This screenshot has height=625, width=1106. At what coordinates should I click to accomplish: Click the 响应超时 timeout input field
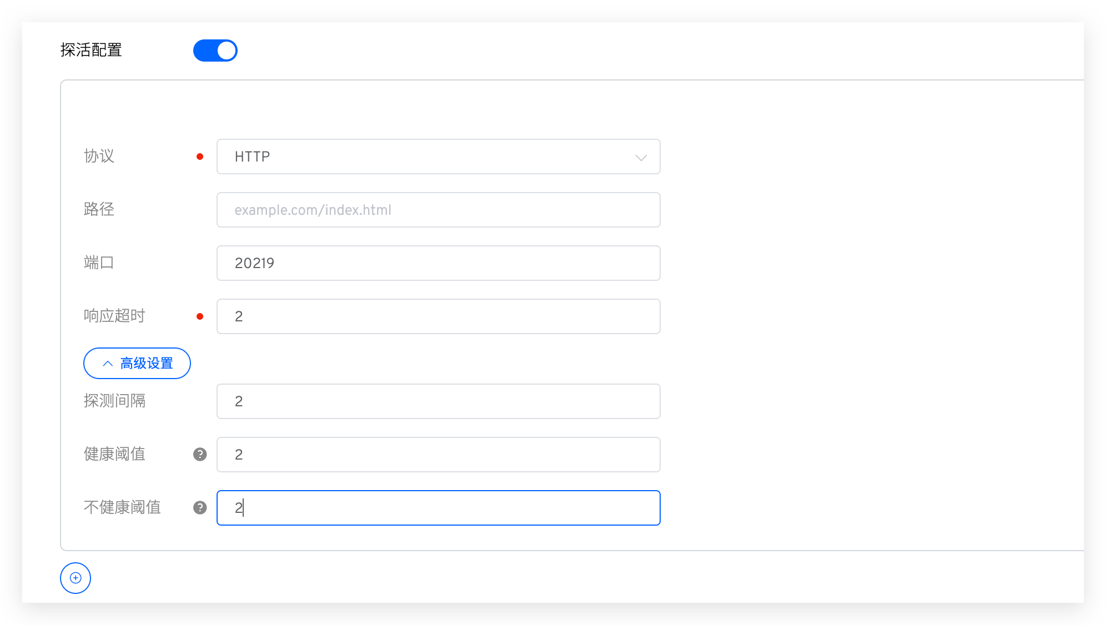pyautogui.click(x=438, y=316)
